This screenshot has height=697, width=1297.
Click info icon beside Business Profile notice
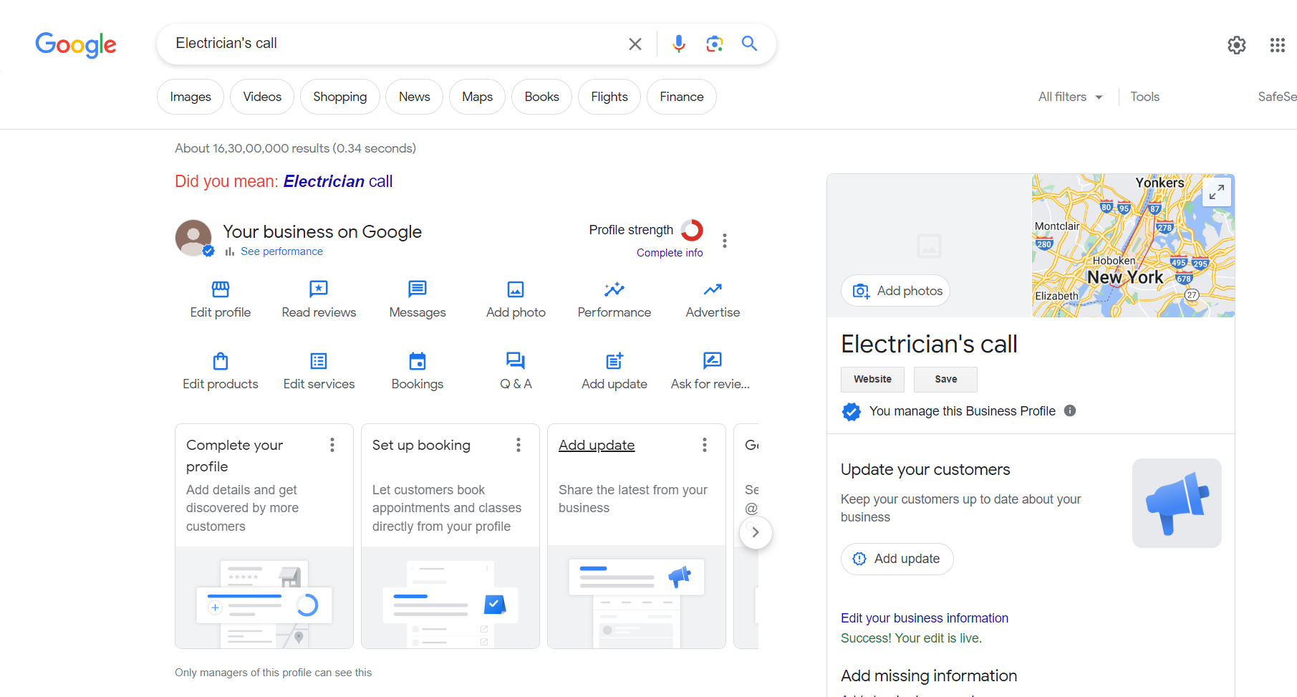click(1070, 410)
